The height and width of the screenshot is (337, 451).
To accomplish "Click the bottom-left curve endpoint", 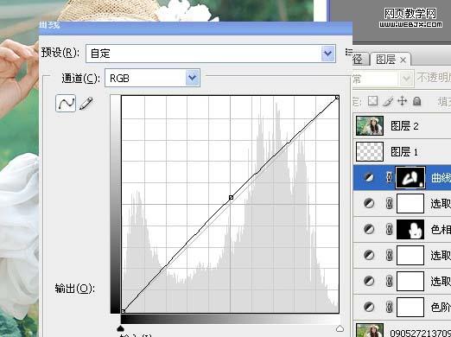I will [124, 311].
